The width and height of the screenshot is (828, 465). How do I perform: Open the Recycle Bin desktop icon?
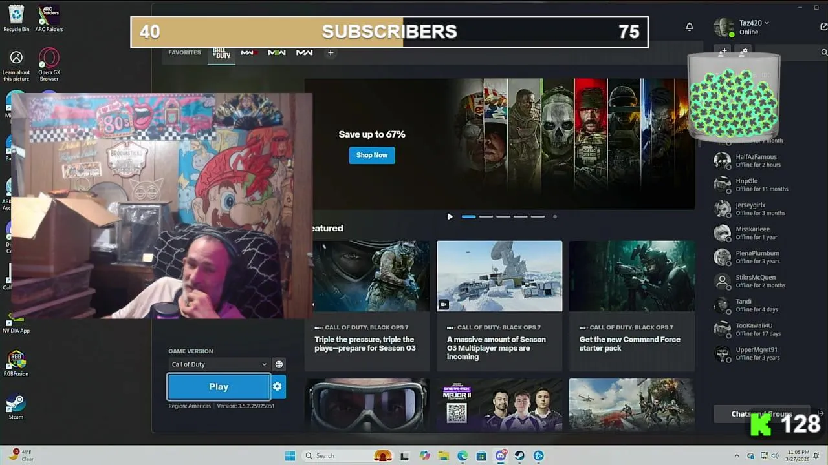[16, 18]
